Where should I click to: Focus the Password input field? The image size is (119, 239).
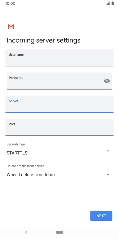click(x=59, y=81)
